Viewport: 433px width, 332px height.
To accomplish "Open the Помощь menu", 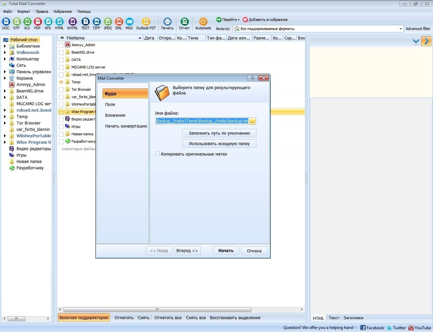I will point(84,11).
